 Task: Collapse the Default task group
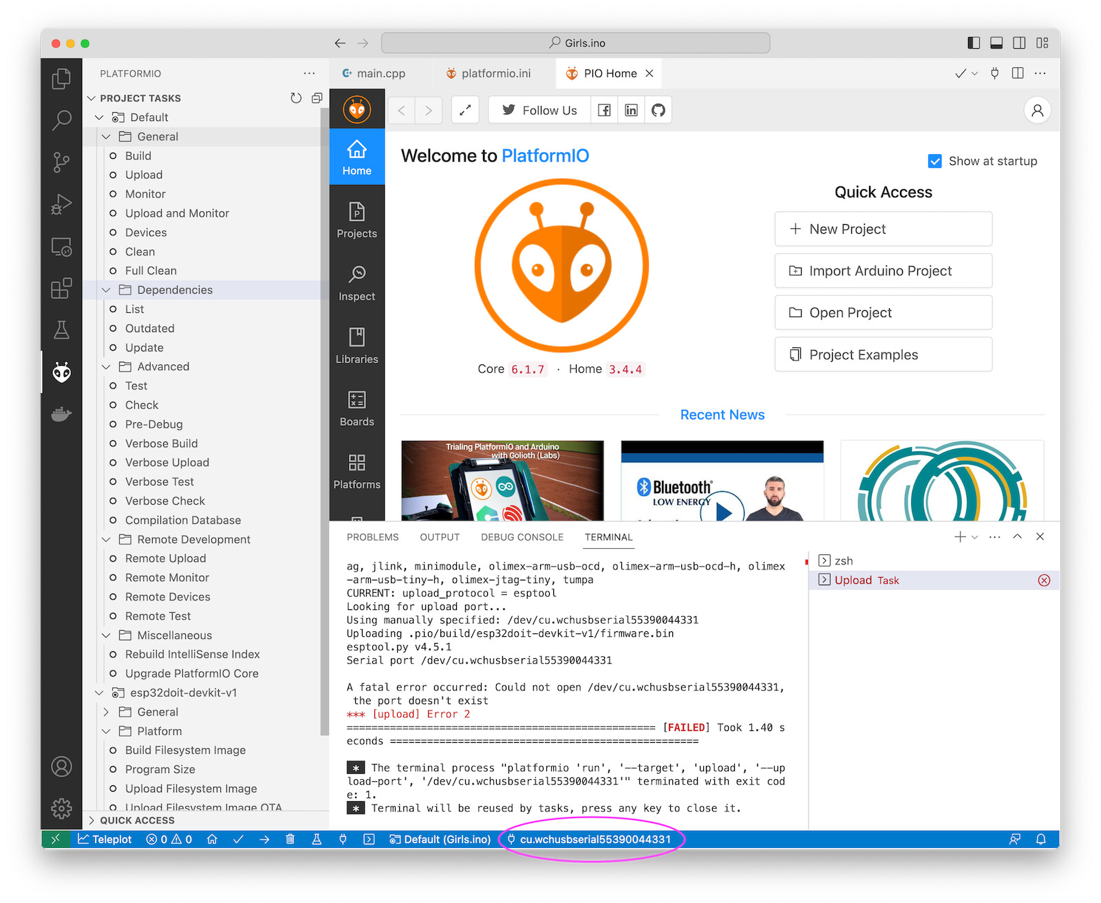pyautogui.click(x=100, y=118)
